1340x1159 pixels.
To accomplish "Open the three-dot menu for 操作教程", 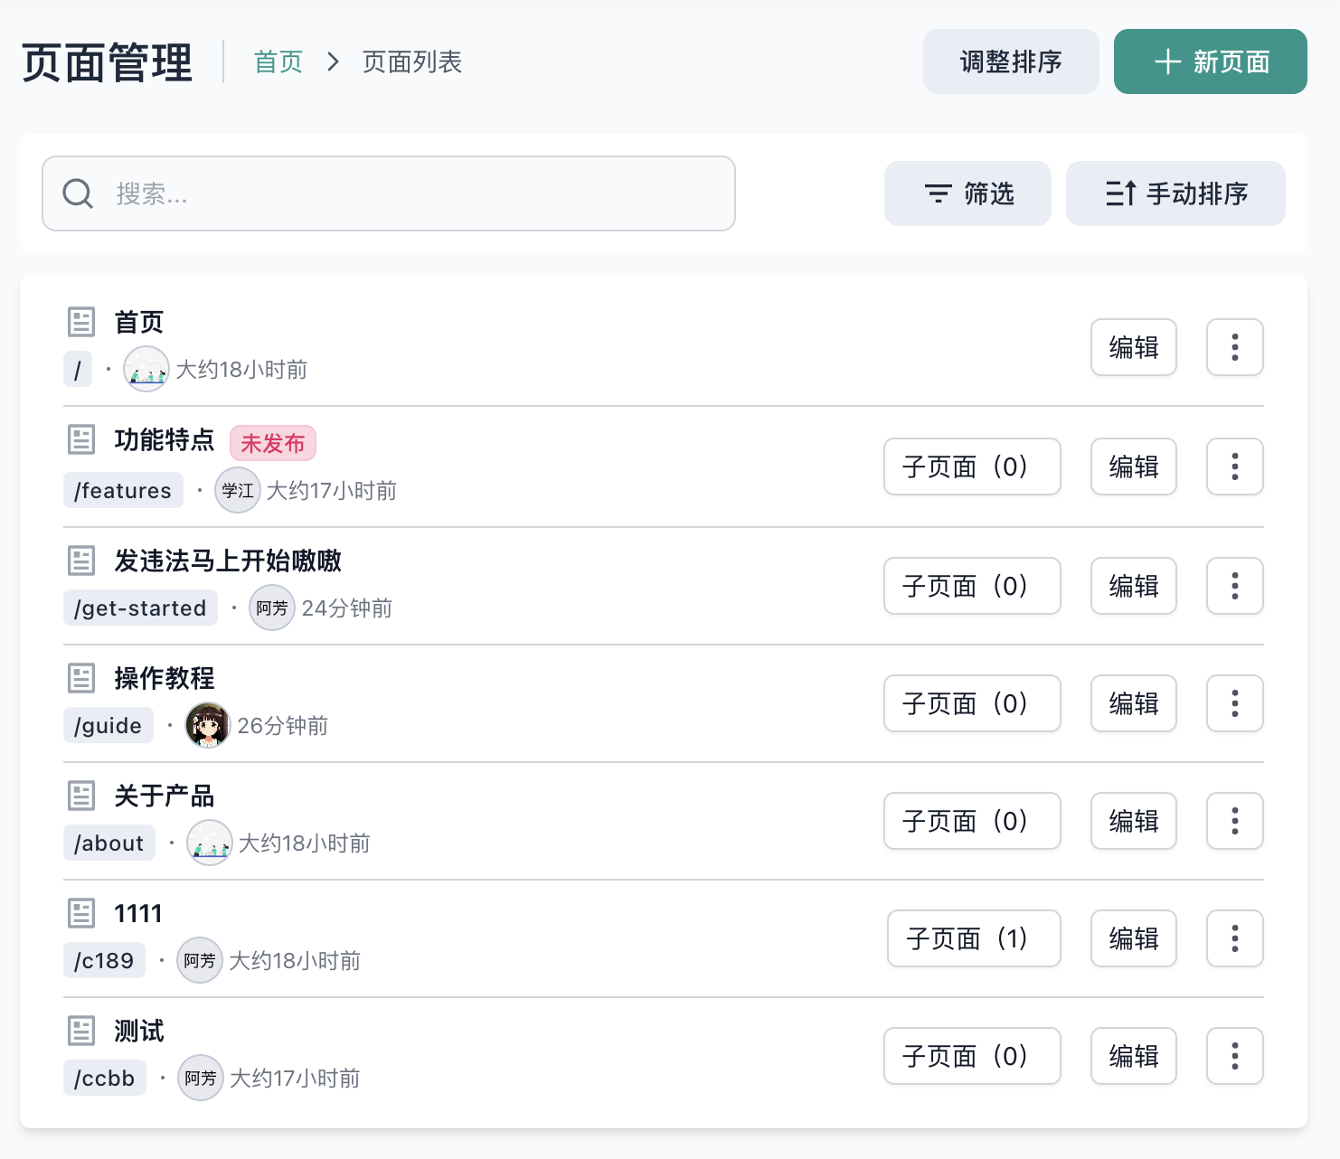I will click(x=1234, y=703).
